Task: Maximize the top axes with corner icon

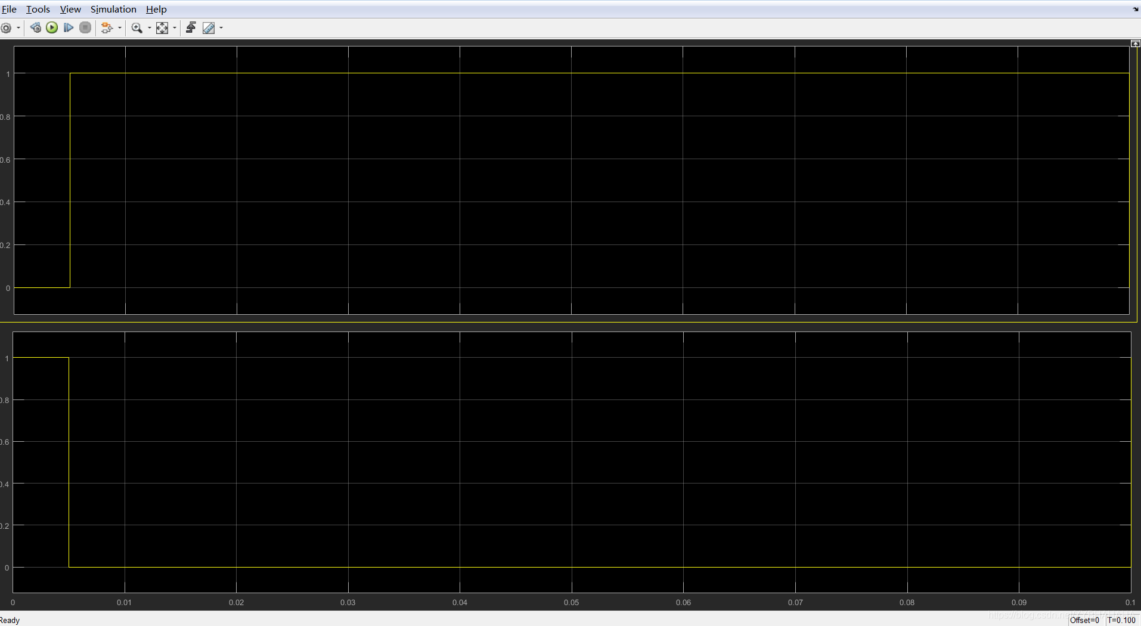Action: coord(1136,44)
